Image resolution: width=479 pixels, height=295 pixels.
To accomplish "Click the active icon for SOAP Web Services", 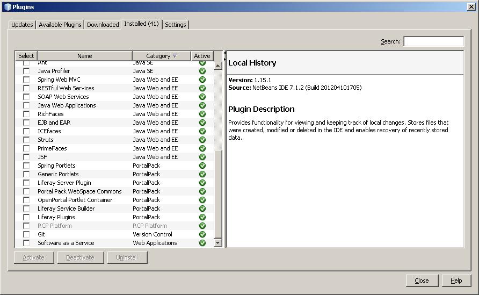I will coord(202,97).
